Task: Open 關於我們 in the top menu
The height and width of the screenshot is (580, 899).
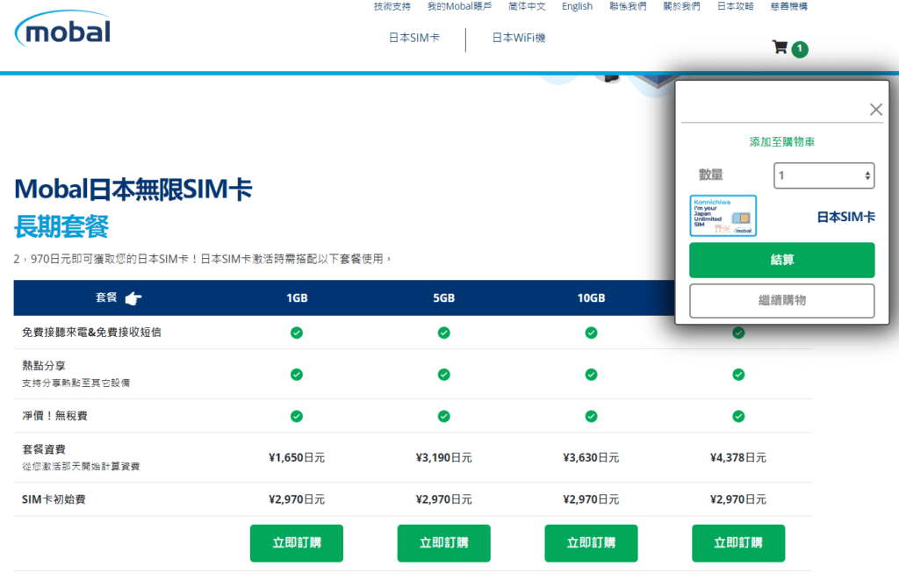Action: click(681, 6)
